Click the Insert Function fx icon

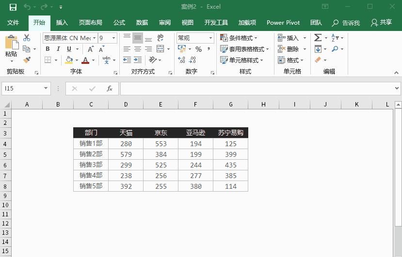(x=110, y=89)
